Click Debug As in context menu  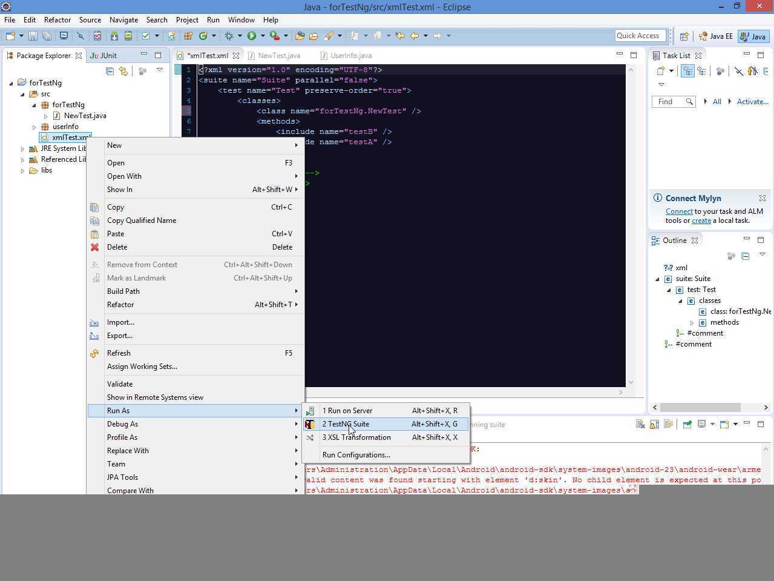[x=195, y=424]
